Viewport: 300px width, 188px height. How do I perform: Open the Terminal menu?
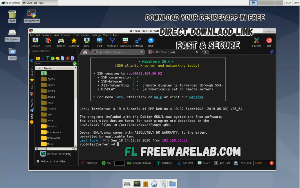[x=35, y=35]
